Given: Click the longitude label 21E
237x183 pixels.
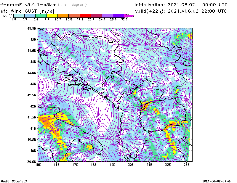Looking at the screenshot, I should [x=149, y=165].
